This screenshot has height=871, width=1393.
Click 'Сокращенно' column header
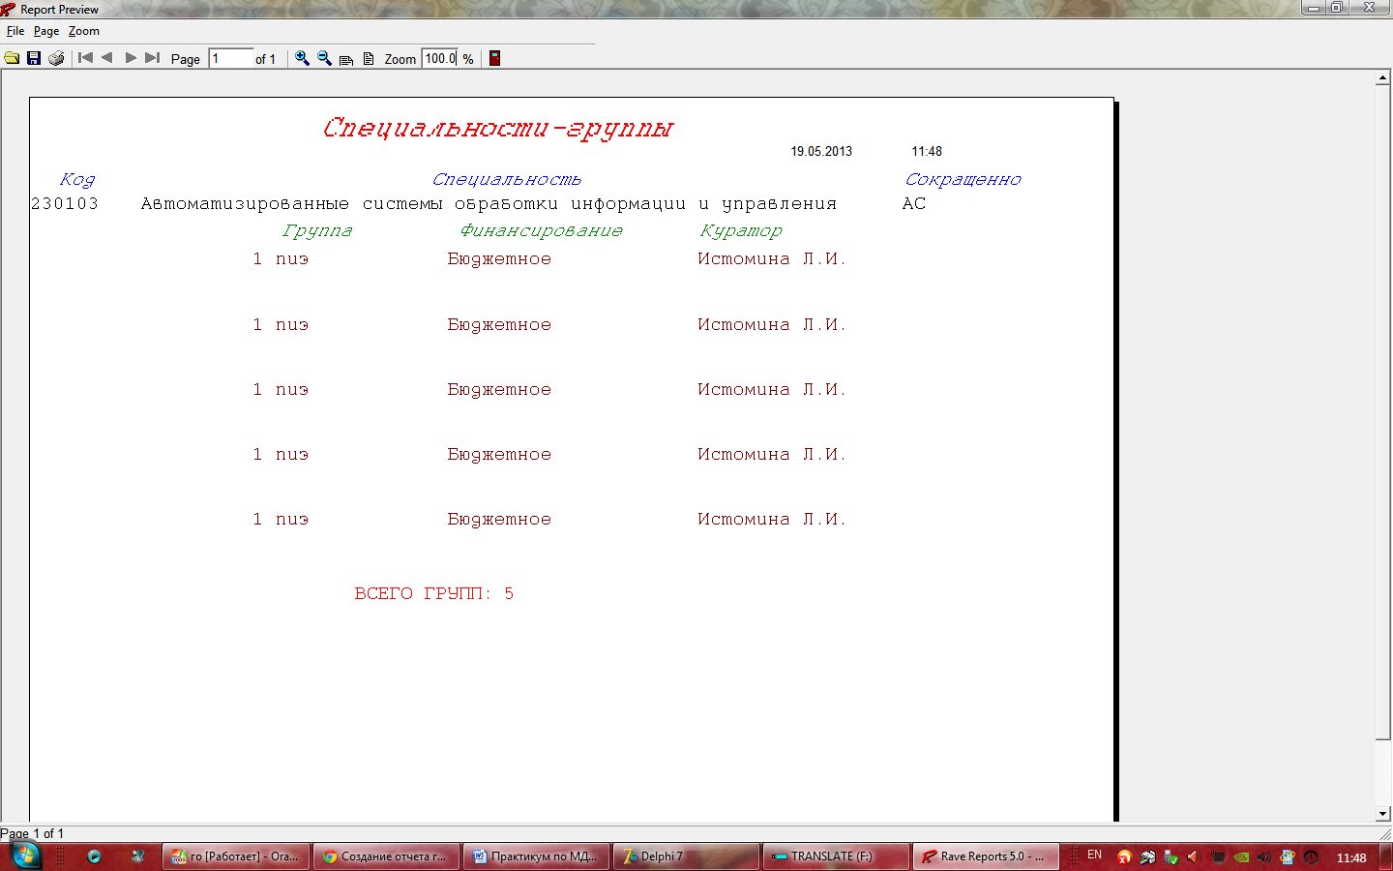click(x=963, y=179)
